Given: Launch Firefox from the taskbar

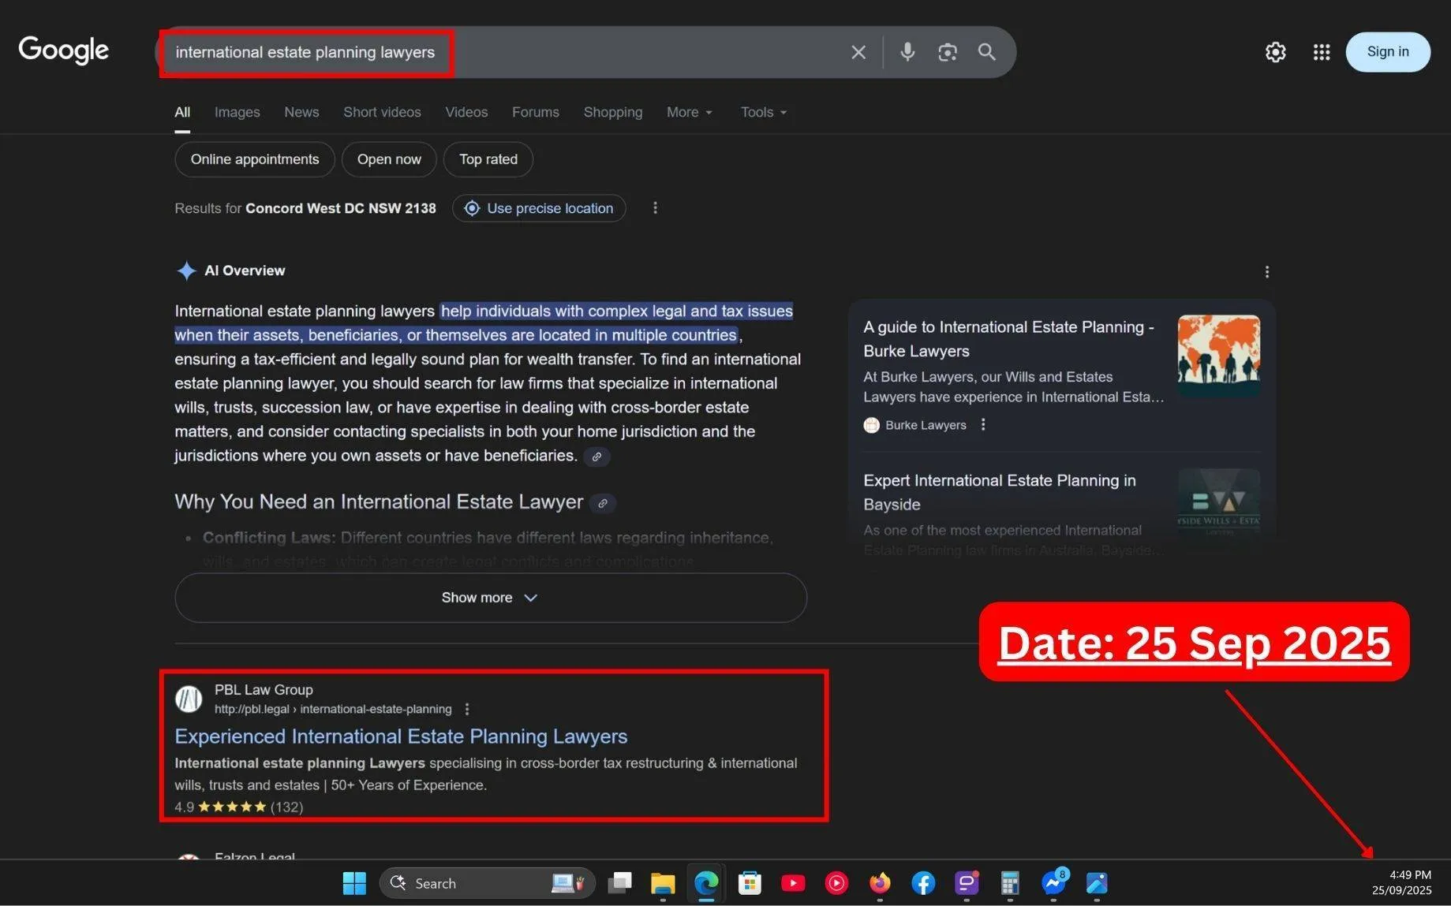Looking at the screenshot, I should [879, 883].
